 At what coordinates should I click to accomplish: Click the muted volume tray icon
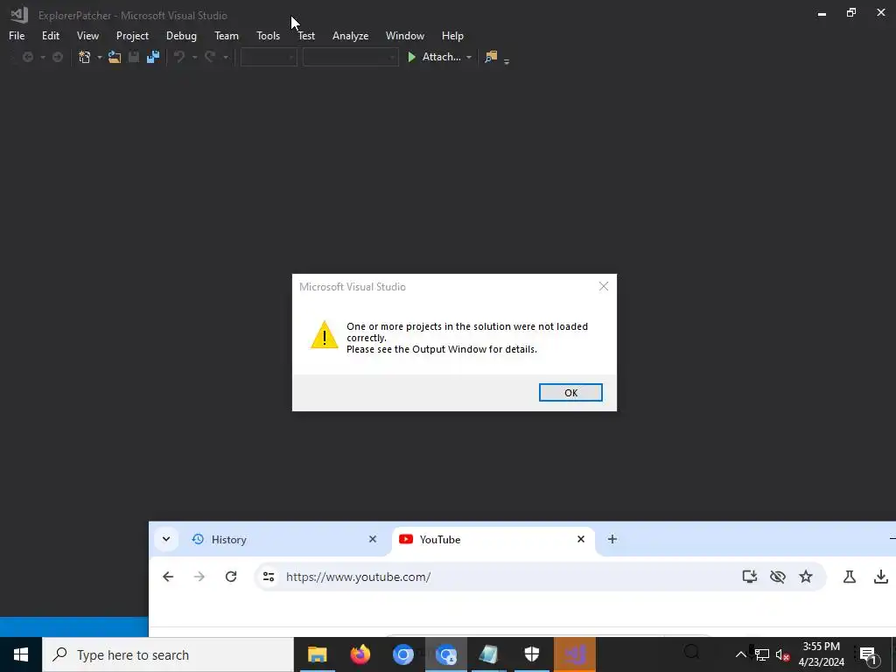(x=783, y=654)
